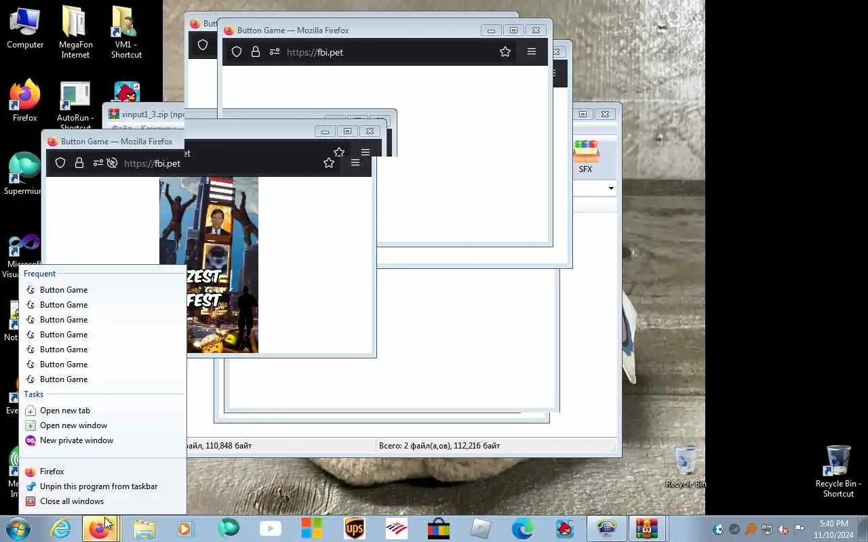The width and height of the screenshot is (868, 542).
Task: Click signal bars icon in system tray
Action: click(x=734, y=529)
